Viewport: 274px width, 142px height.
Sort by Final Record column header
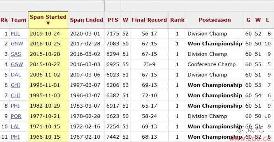tap(149, 20)
